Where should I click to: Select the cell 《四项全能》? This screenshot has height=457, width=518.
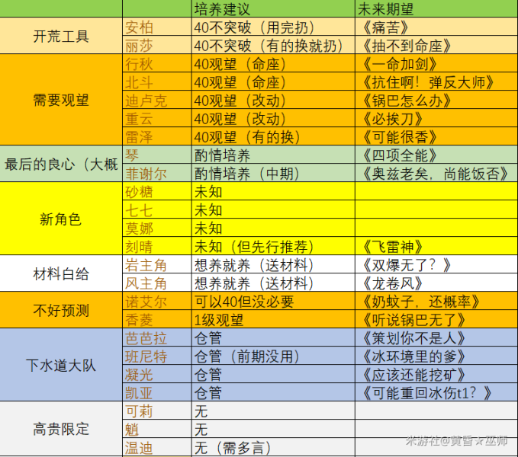point(436,155)
